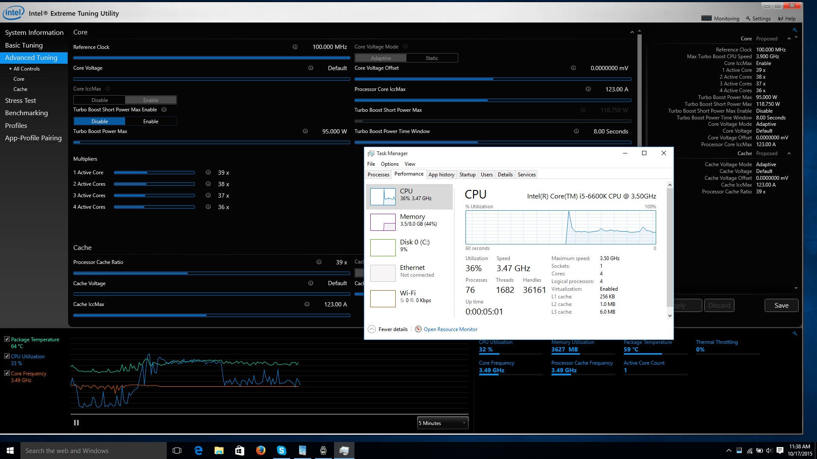Open Task Manager File menu
This screenshot has width=817, height=459.
pos(371,164)
